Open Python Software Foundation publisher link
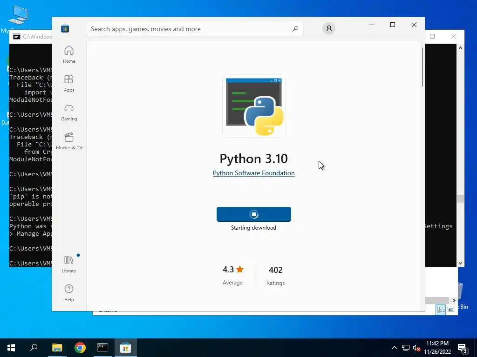 (254, 173)
